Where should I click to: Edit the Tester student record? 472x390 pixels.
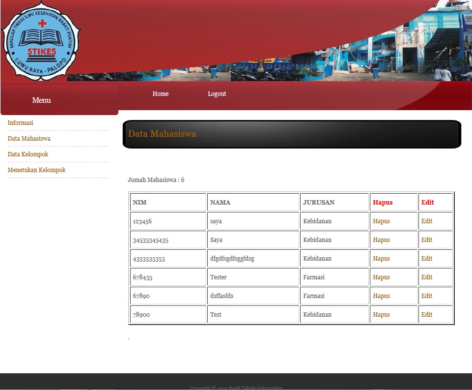tap(427, 277)
